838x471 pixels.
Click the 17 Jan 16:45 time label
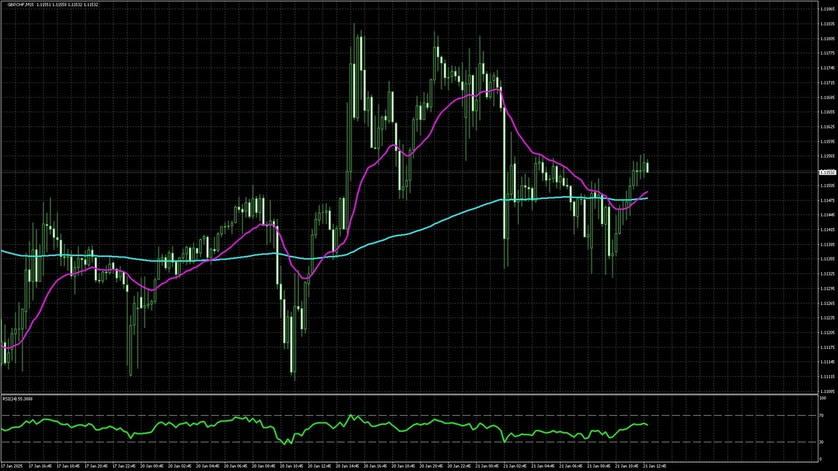coord(41,465)
